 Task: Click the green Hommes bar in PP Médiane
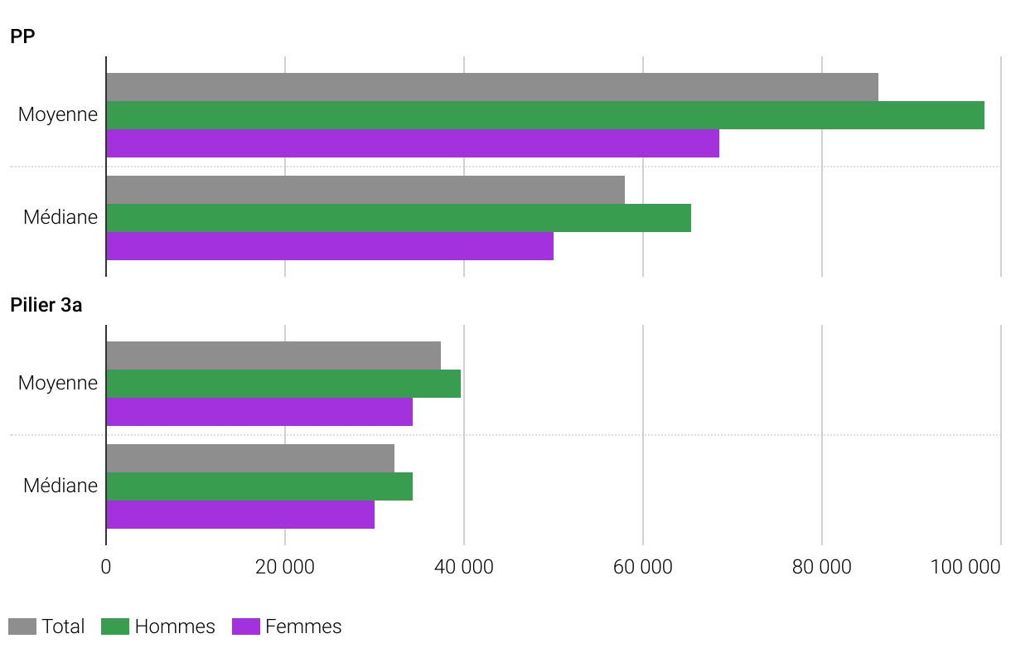tap(399, 218)
